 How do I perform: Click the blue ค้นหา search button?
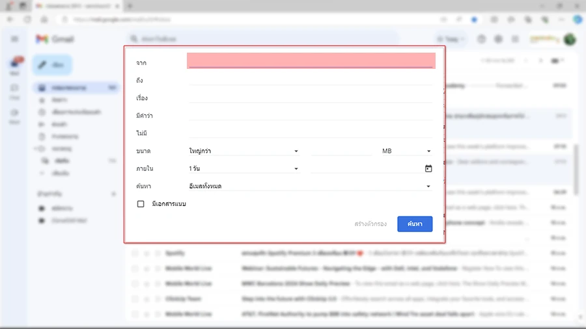(x=415, y=224)
